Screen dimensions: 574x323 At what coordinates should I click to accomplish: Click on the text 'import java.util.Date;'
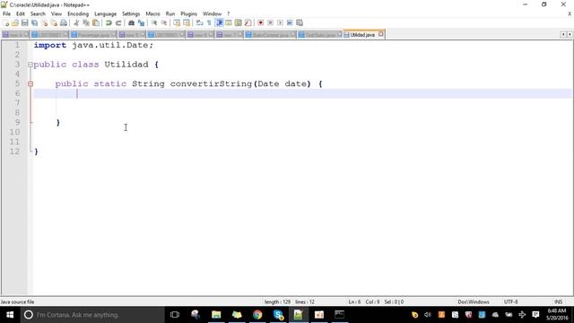tap(93, 45)
